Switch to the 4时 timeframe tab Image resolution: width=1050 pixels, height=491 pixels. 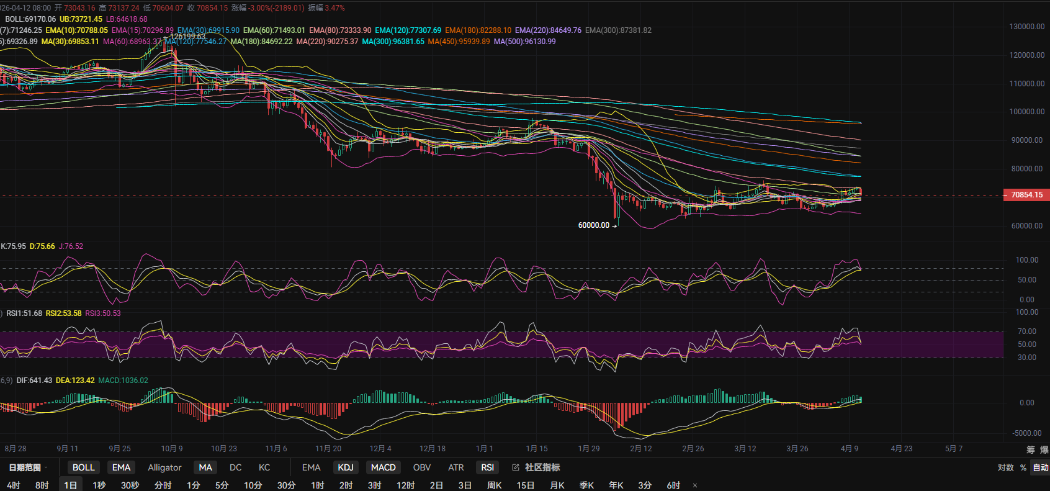tap(14, 485)
